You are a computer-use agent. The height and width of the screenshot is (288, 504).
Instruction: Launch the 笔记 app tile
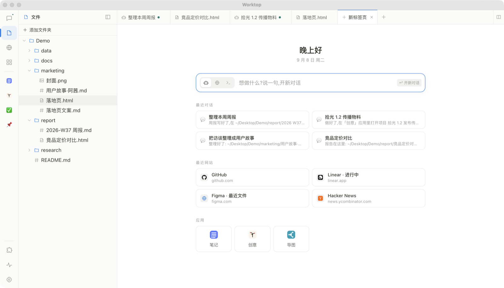click(x=214, y=239)
